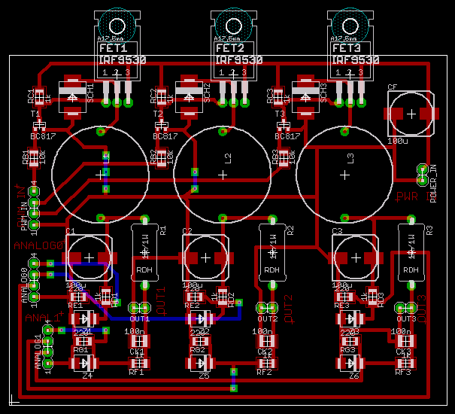Select resistor RE3 pad
The image size is (455, 414).
pyautogui.click(x=344, y=297)
